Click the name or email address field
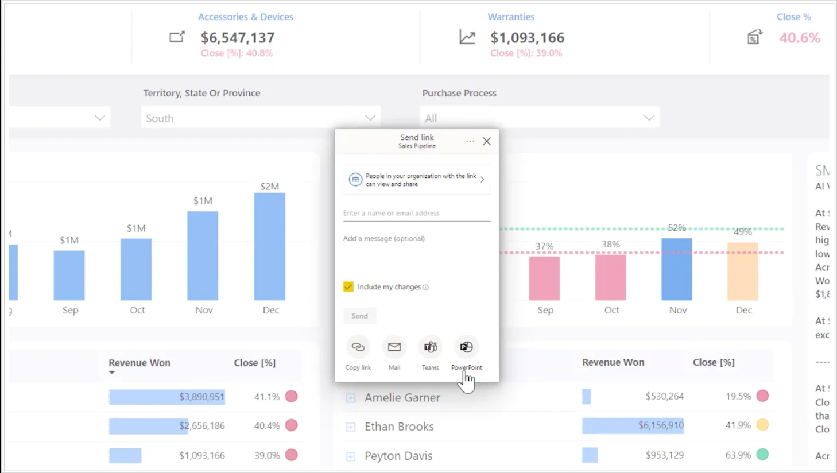This screenshot has width=837, height=473. coord(417,213)
